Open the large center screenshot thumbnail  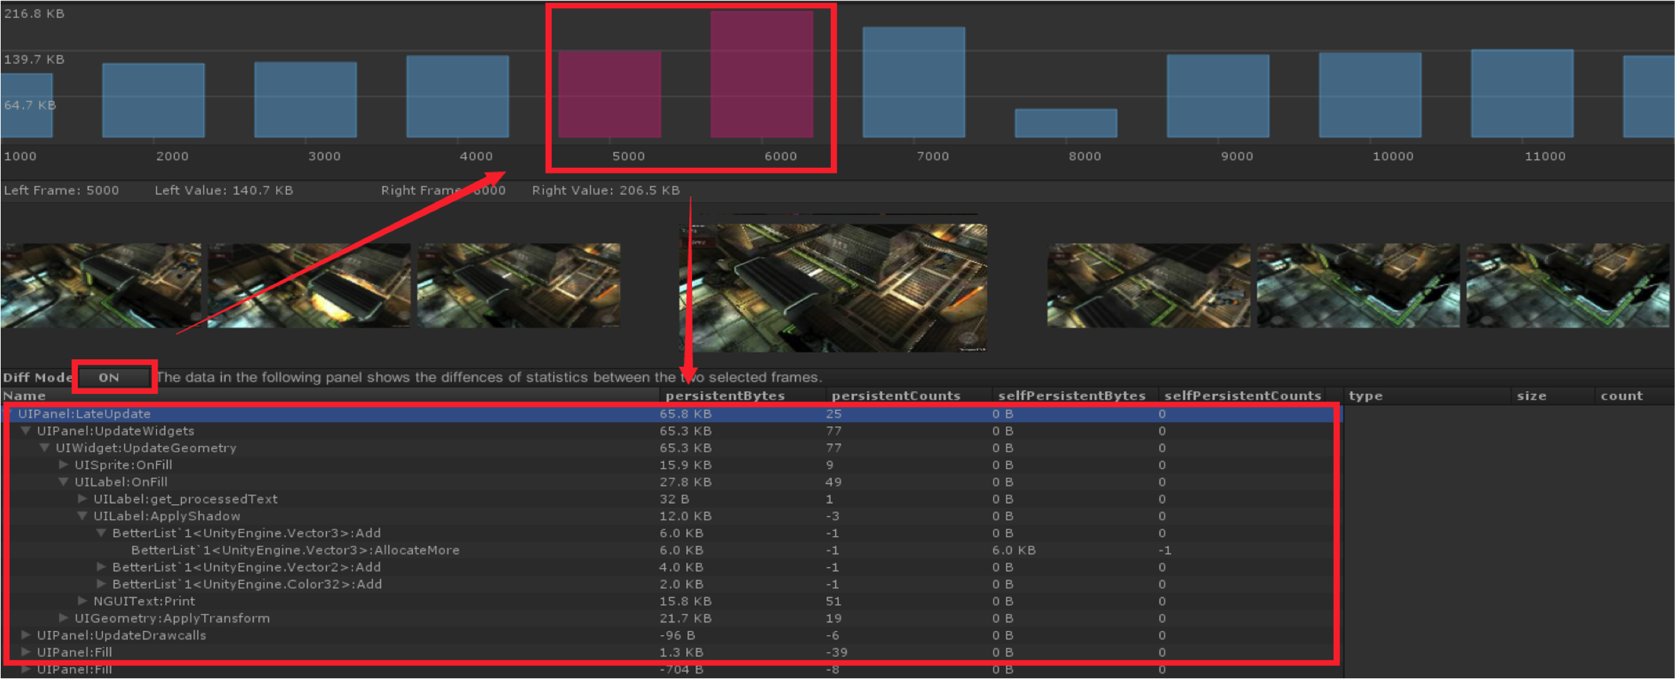(833, 287)
